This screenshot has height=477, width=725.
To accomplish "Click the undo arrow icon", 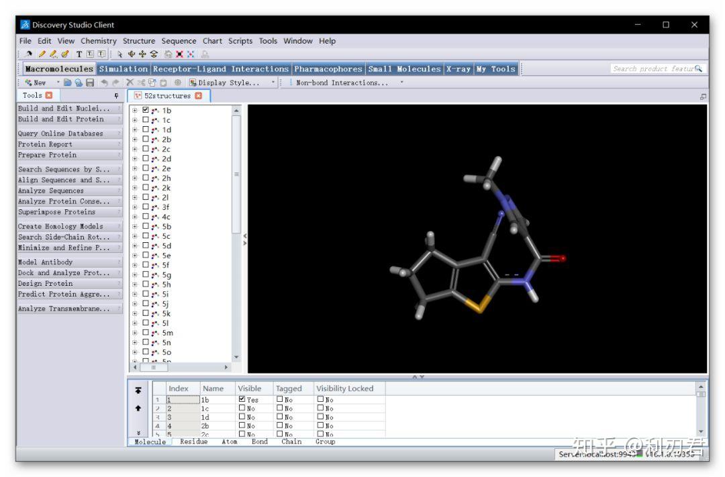I will tap(104, 83).
